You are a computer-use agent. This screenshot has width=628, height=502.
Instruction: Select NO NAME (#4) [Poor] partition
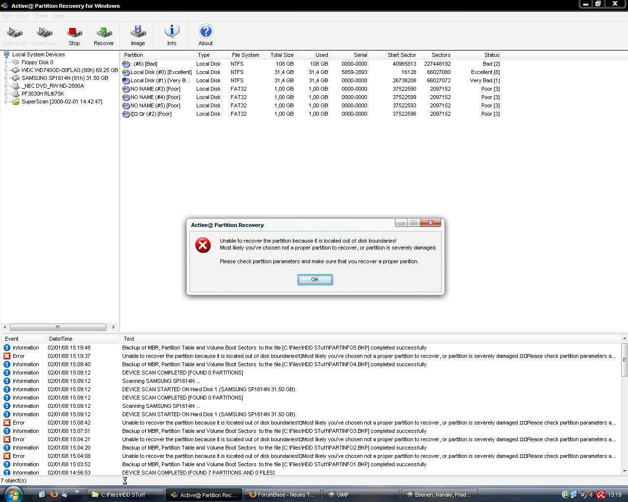311,97
